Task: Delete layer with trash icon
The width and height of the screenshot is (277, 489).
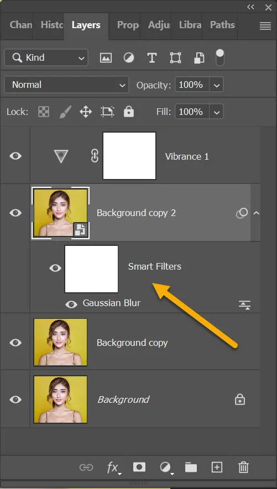Action: click(x=243, y=467)
